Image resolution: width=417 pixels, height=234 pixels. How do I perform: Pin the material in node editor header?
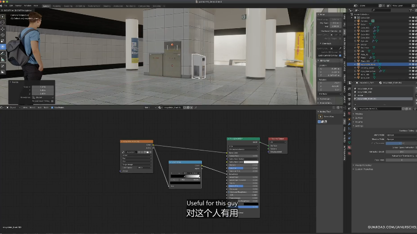pyautogui.click(x=196, y=108)
